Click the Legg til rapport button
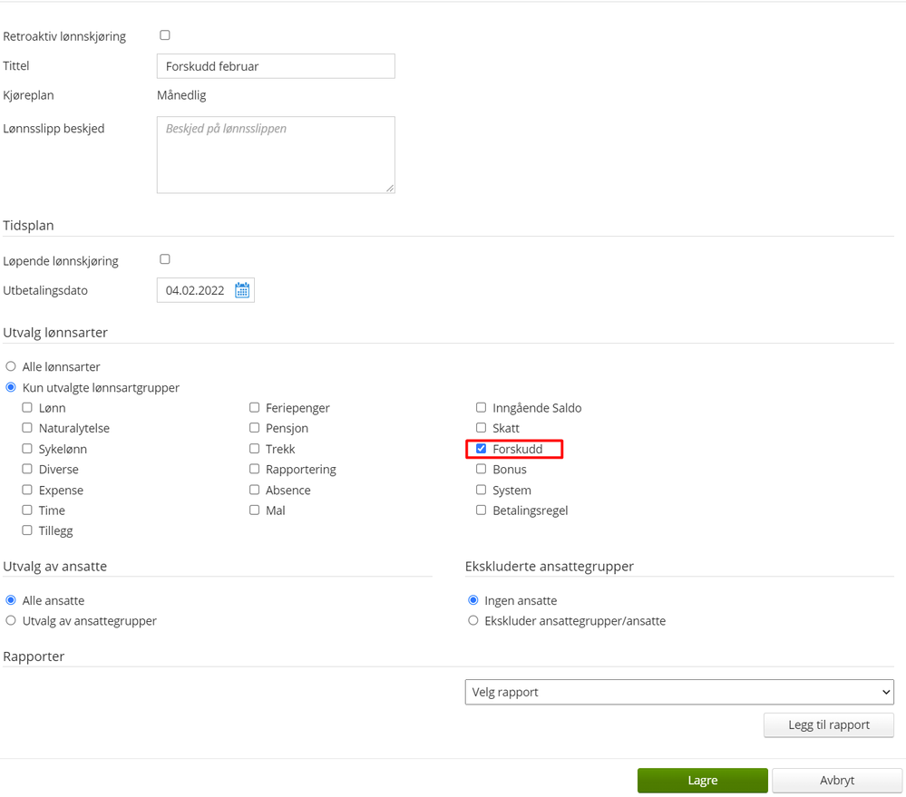The image size is (906, 797). [829, 724]
